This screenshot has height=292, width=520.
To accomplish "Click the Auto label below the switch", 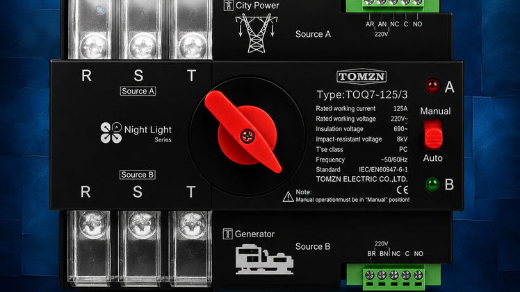I will [x=433, y=158].
